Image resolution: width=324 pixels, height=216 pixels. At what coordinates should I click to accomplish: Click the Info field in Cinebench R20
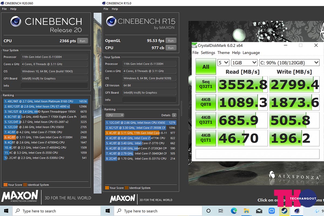(54, 85)
